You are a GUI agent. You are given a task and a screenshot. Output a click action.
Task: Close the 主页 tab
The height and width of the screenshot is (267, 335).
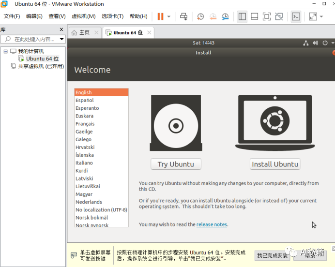click(96, 33)
